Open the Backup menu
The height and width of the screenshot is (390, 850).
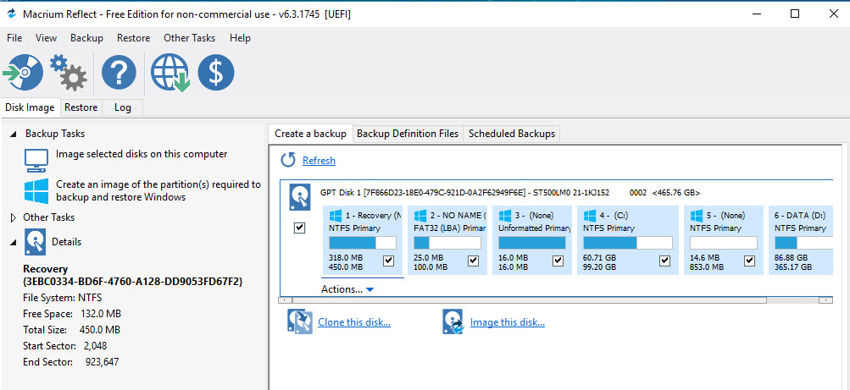[x=86, y=38]
